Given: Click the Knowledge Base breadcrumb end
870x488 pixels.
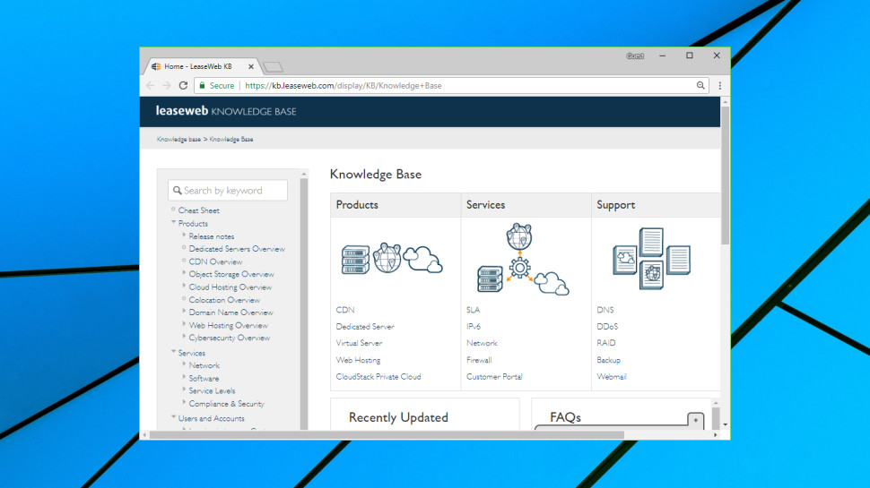Looking at the screenshot, I should coord(231,139).
